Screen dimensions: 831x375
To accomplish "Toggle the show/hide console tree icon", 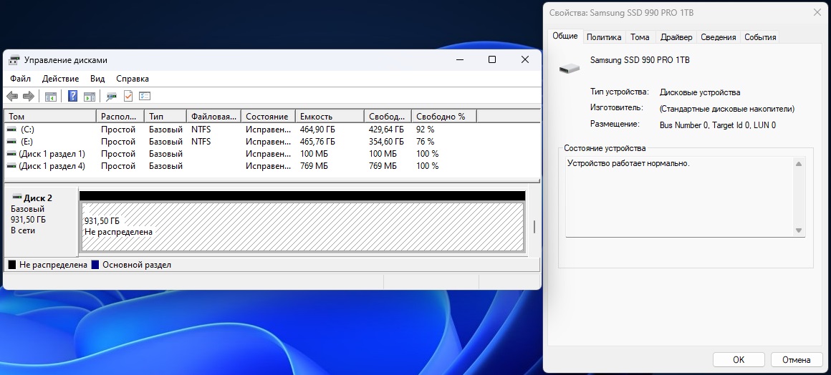I will pos(51,97).
